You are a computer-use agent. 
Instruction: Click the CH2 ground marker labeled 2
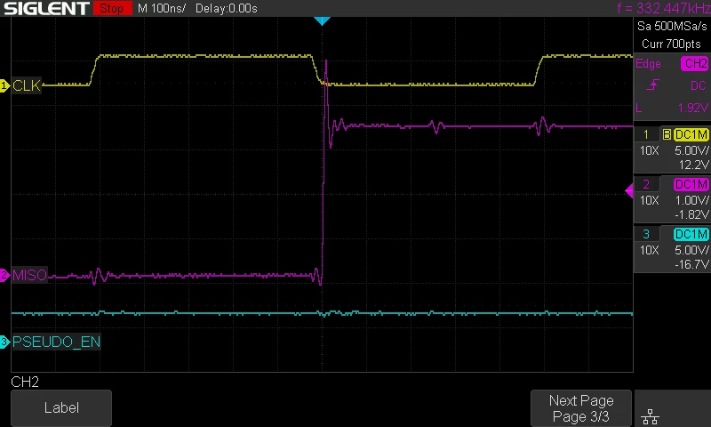(x=4, y=275)
